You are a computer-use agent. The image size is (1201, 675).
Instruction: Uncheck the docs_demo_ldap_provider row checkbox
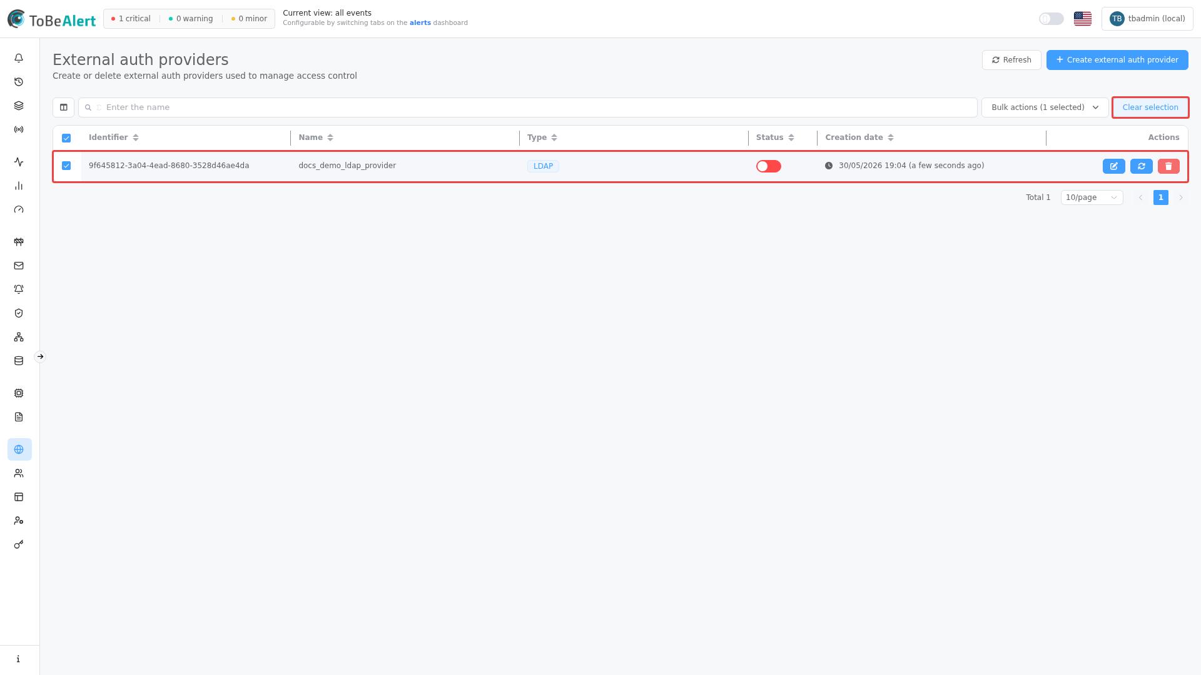pos(66,166)
